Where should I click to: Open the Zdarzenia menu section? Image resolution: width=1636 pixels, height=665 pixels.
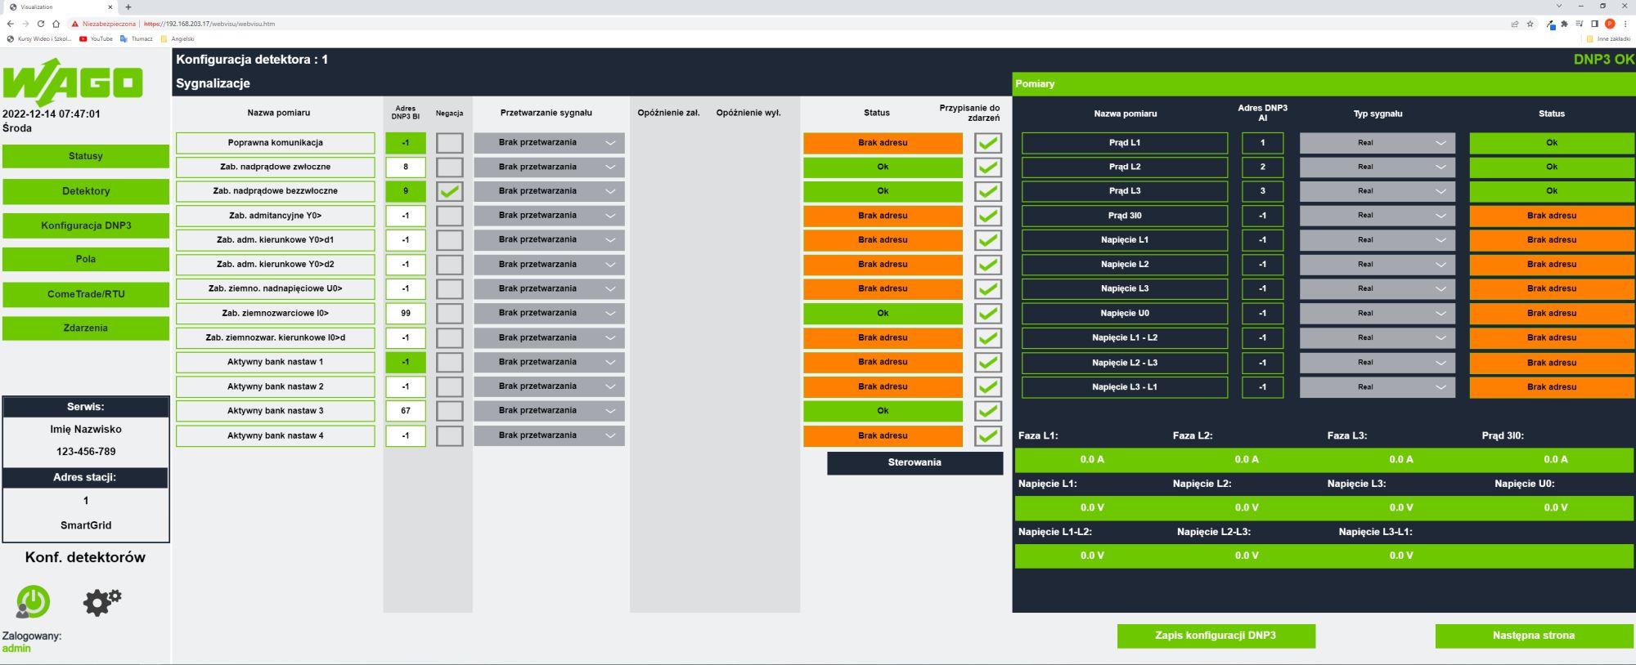click(x=86, y=328)
